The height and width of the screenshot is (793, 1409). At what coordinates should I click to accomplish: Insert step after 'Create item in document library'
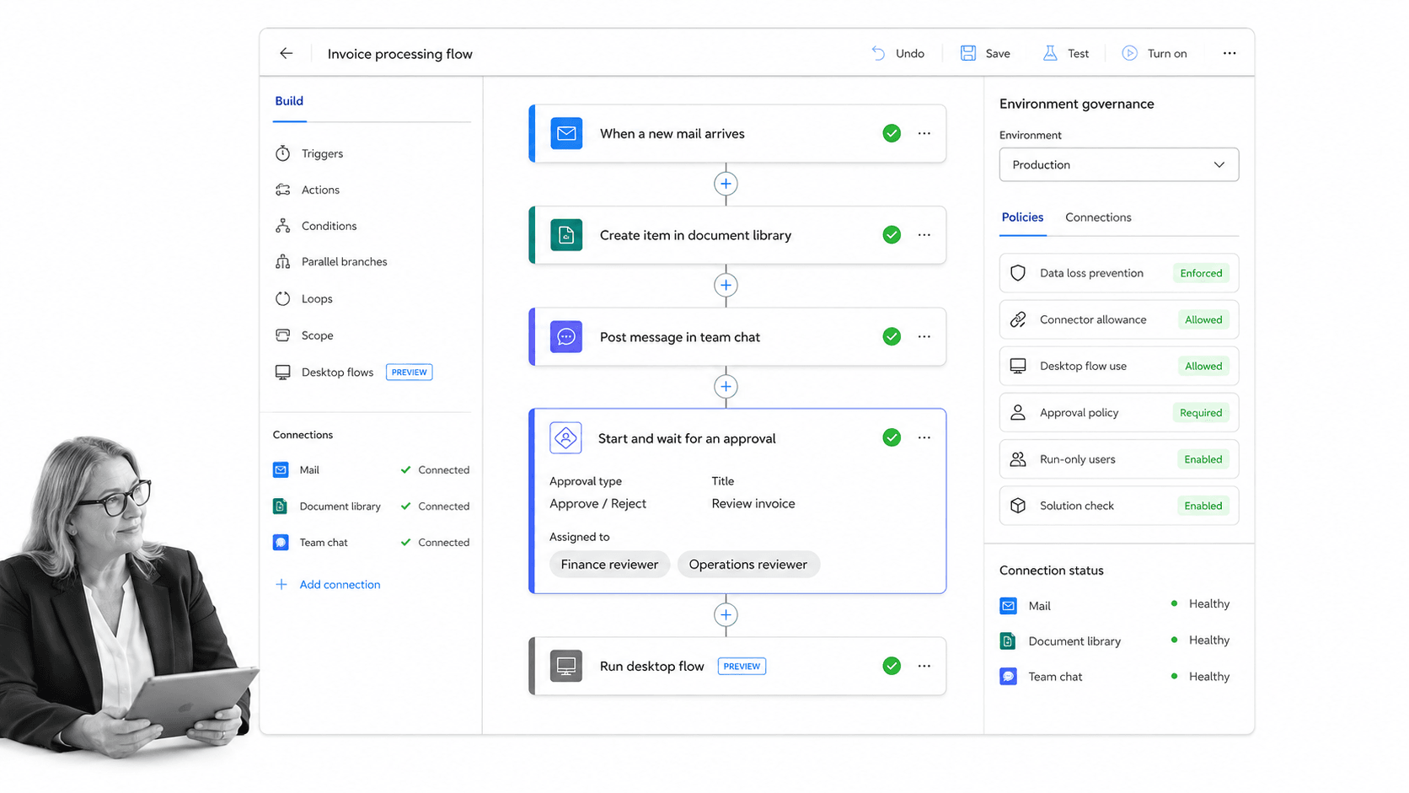pyautogui.click(x=726, y=285)
